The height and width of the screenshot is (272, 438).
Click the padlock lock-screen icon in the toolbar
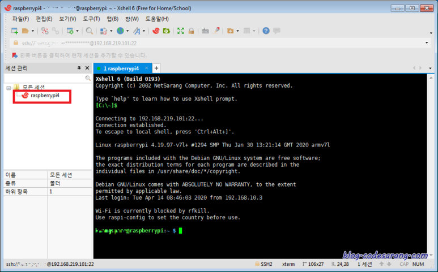pos(191,31)
